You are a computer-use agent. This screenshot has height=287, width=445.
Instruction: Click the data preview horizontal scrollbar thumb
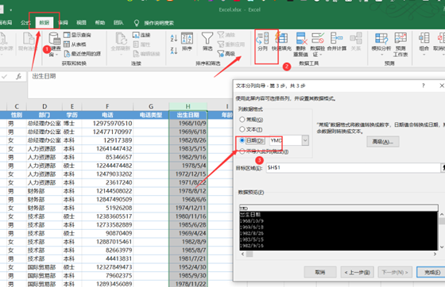250,254
